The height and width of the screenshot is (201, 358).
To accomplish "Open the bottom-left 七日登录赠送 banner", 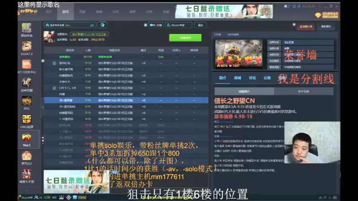I will (x=76, y=182).
